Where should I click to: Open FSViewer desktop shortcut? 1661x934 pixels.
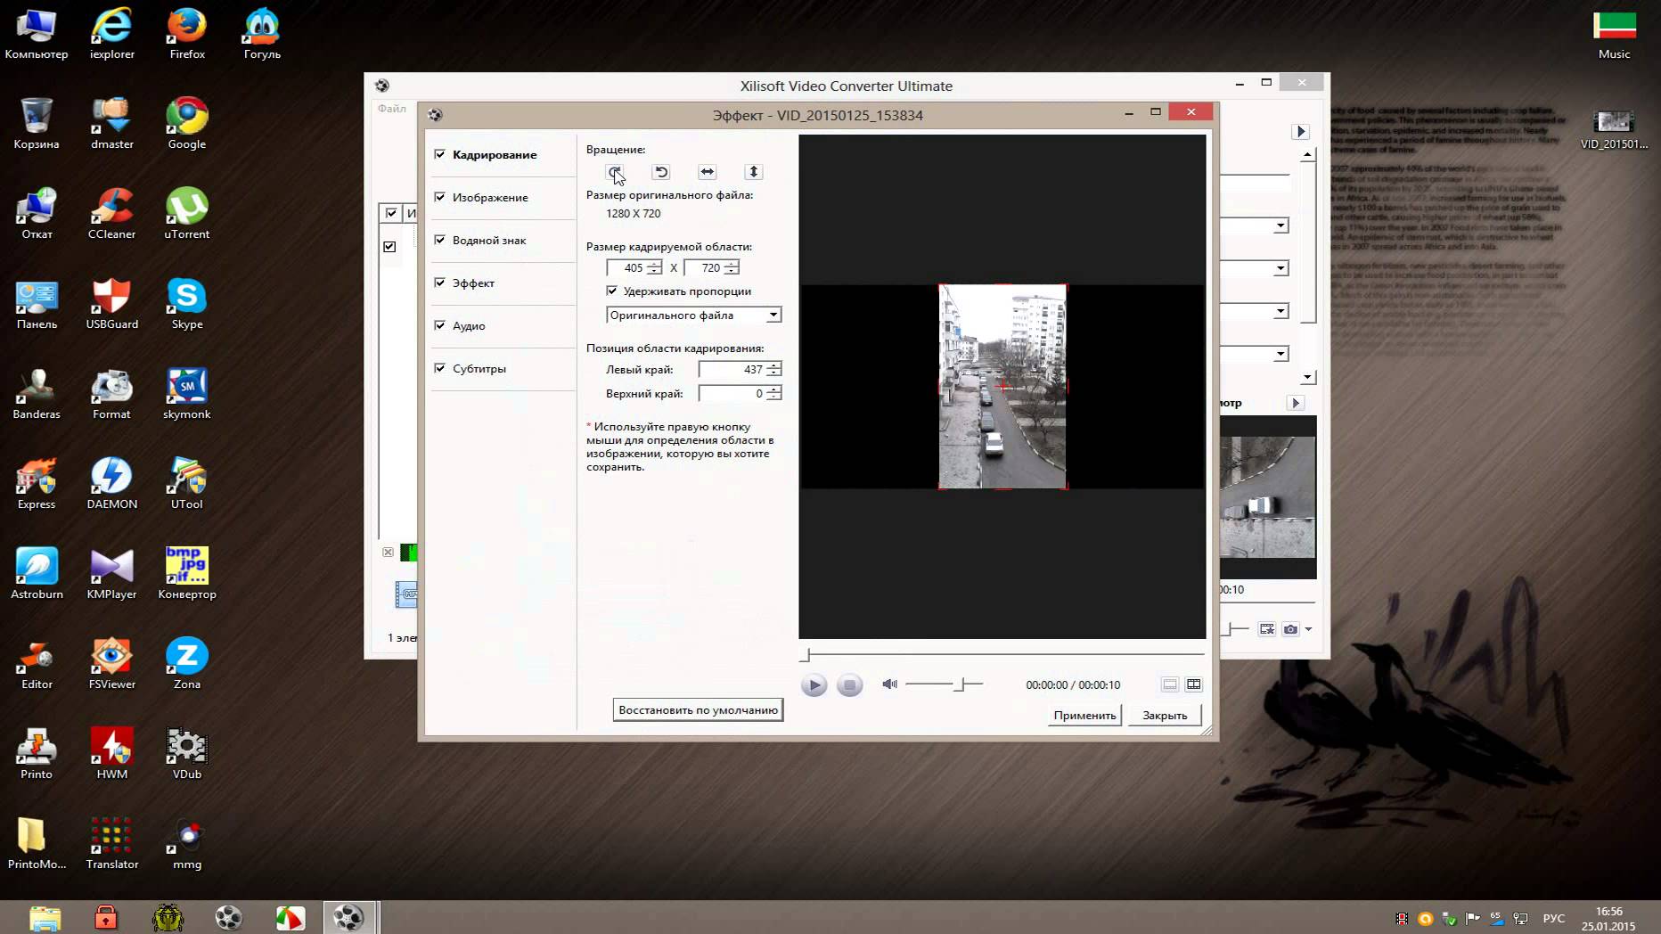(x=112, y=664)
